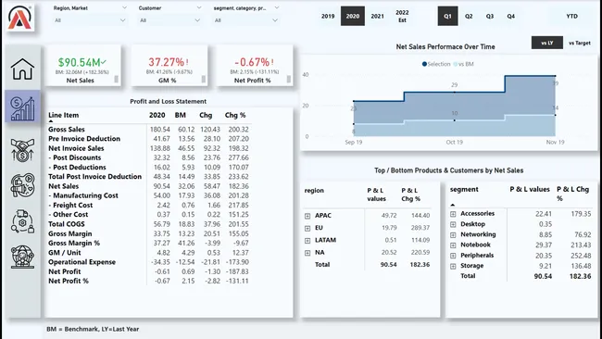Expand the Accessories segment row
This screenshot has width=602, height=339.
click(453, 214)
